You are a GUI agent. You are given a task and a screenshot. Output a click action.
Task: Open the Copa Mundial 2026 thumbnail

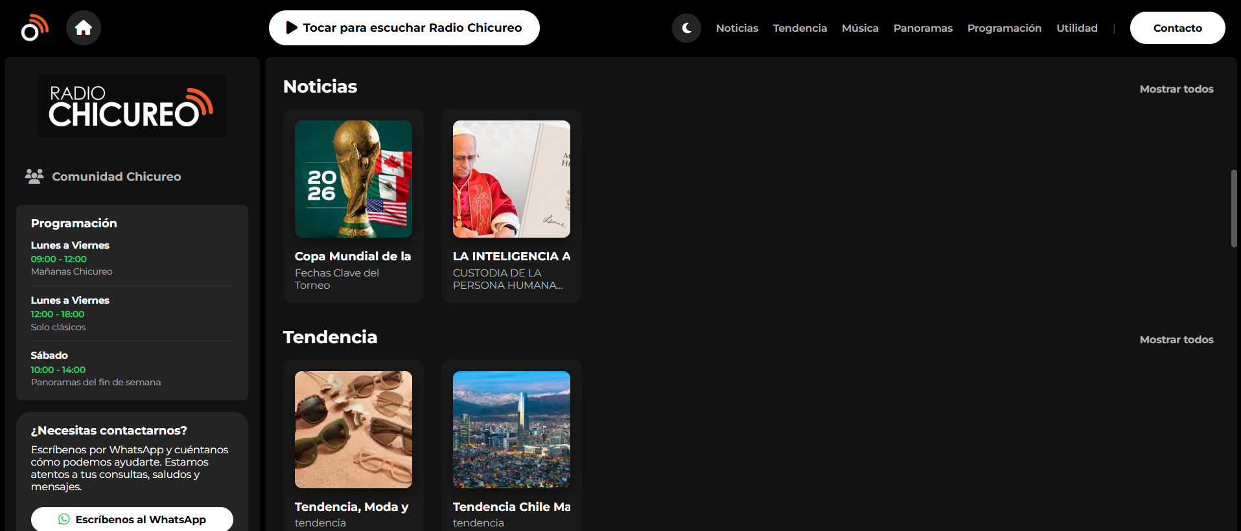pos(353,179)
